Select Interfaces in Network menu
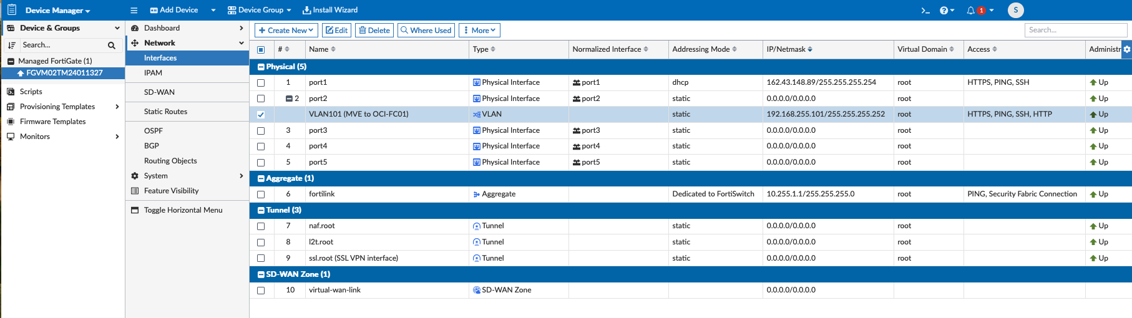 [x=187, y=58]
